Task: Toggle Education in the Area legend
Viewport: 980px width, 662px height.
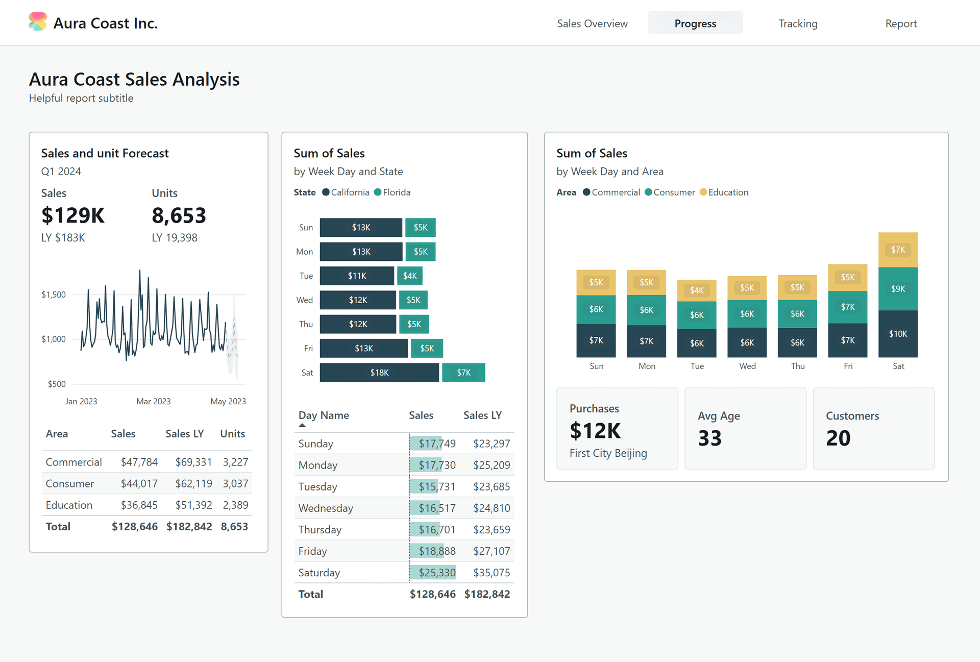Action: (703, 192)
